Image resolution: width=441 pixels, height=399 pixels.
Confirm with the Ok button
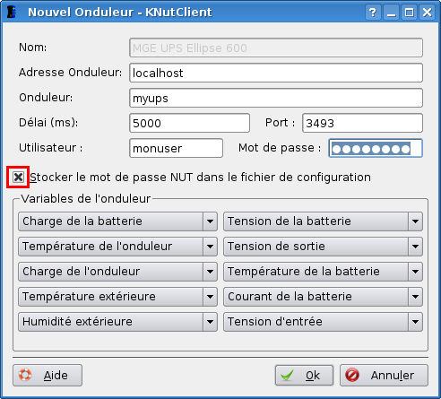click(x=304, y=375)
